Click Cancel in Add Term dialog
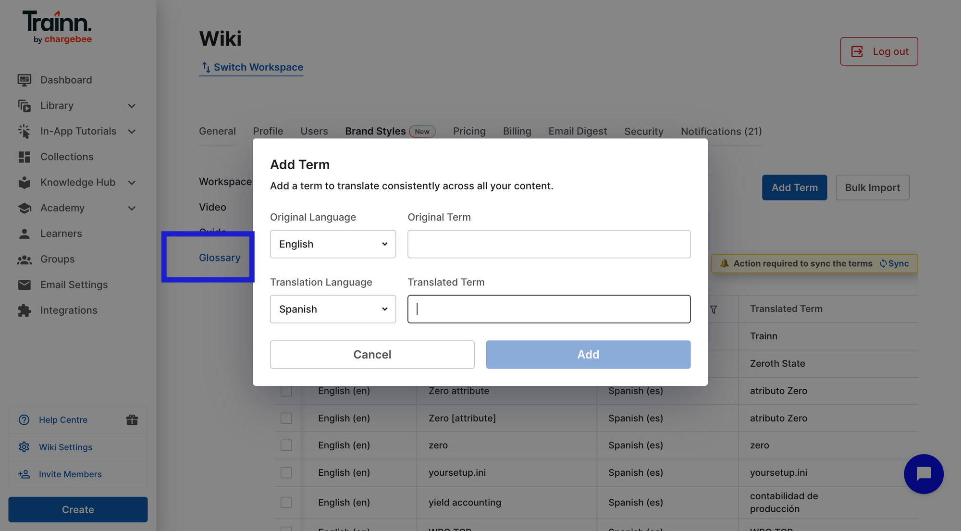Screen dimensions: 961x531 (x=372, y=355)
